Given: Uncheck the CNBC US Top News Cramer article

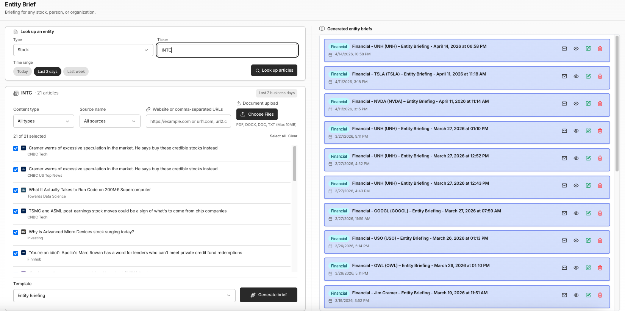Looking at the screenshot, I should 16,170.
